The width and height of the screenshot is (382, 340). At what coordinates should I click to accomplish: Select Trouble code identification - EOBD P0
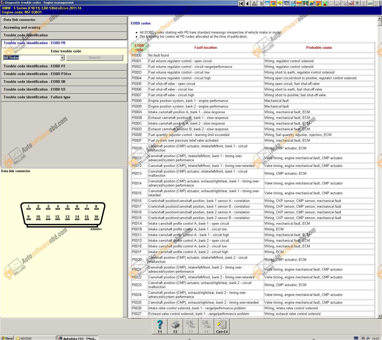(64, 43)
